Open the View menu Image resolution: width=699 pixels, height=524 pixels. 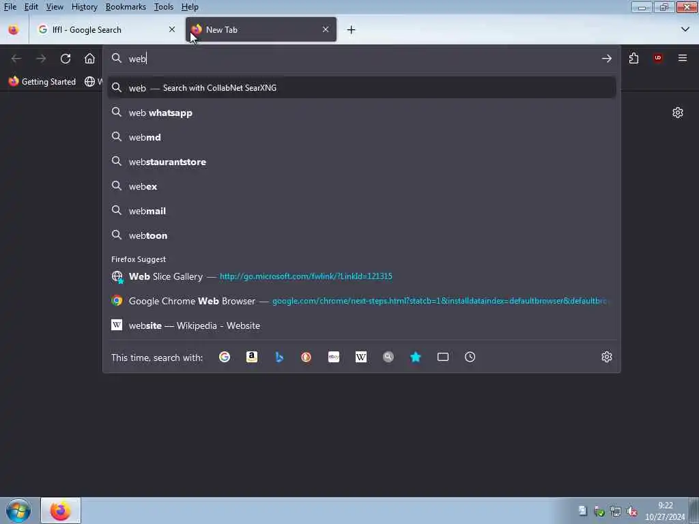click(55, 7)
